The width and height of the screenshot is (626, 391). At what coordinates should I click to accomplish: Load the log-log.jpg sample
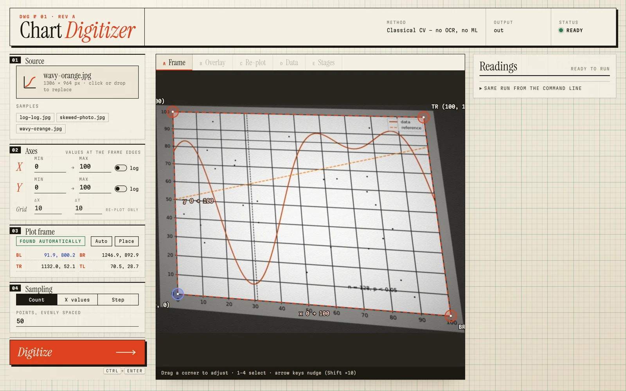(35, 117)
